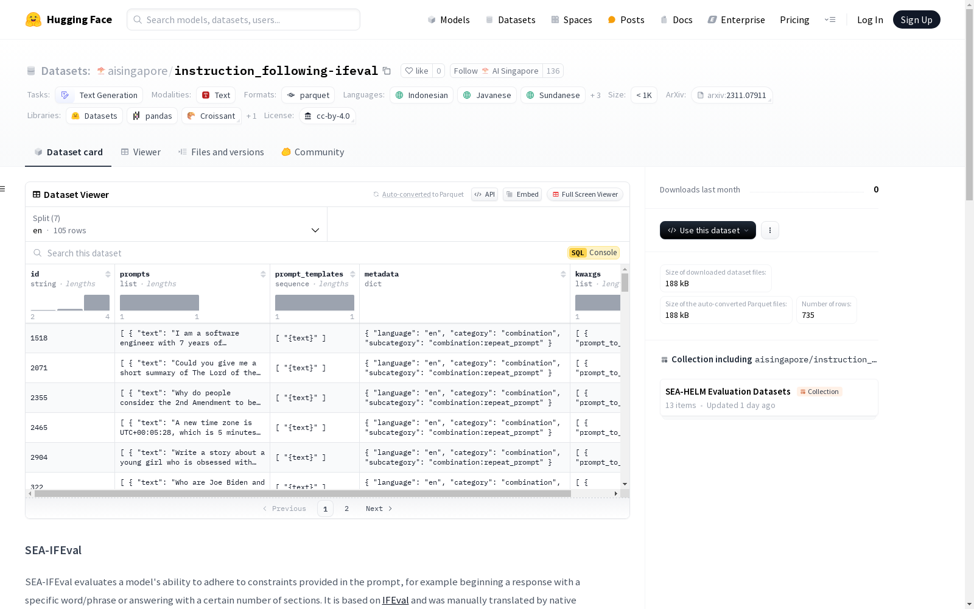Open Posts in top navigation
974x609 pixels.
(626, 19)
